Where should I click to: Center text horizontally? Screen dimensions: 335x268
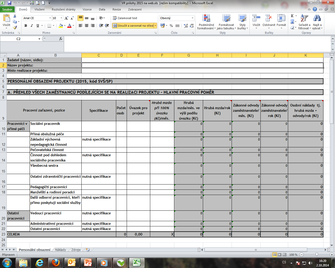click(87, 26)
